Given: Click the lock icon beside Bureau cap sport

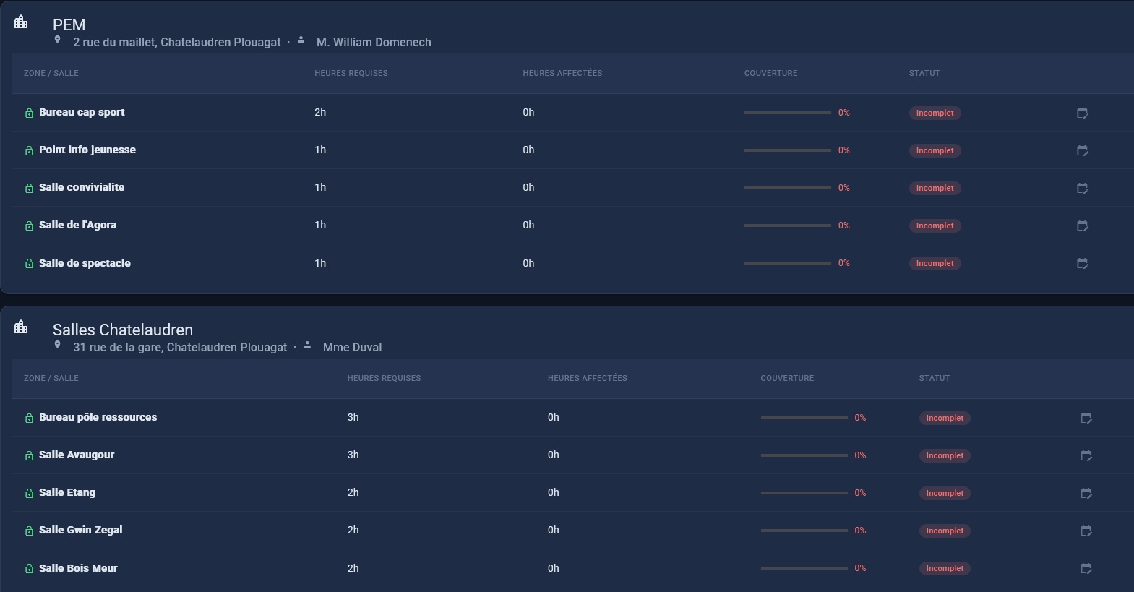Looking at the screenshot, I should (x=29, y=113).
